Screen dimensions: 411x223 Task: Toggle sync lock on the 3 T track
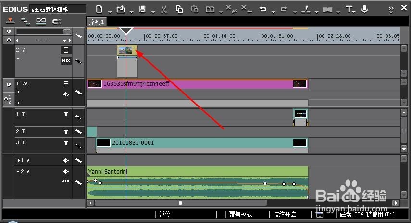[x=79, y=146]
